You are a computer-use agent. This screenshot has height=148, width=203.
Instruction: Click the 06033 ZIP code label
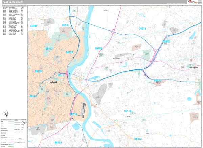pyautogui.click(x=138, y=139)
